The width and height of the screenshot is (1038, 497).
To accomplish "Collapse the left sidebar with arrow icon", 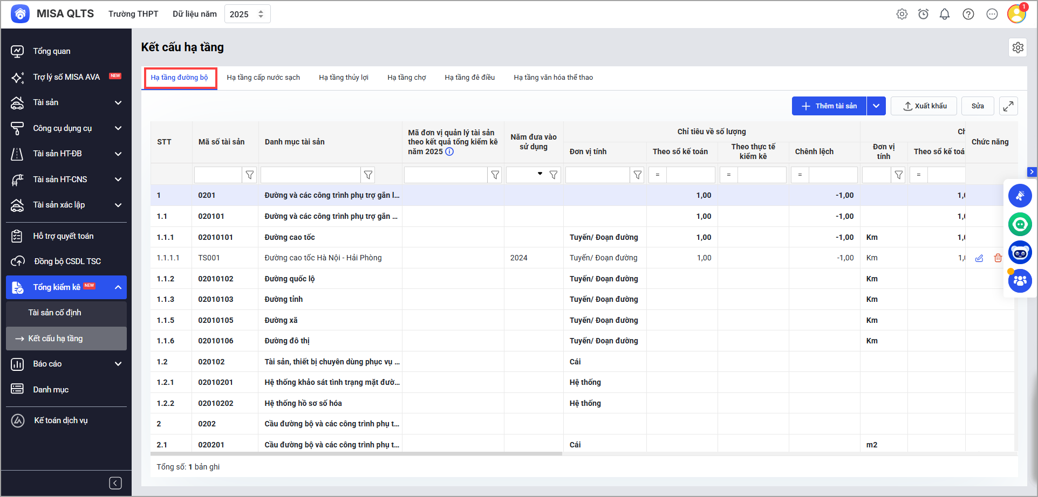I will 115,483.
